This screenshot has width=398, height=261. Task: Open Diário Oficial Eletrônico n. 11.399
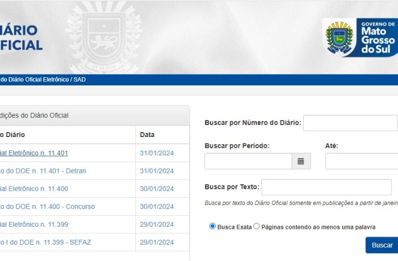click(x=34, y=225)
